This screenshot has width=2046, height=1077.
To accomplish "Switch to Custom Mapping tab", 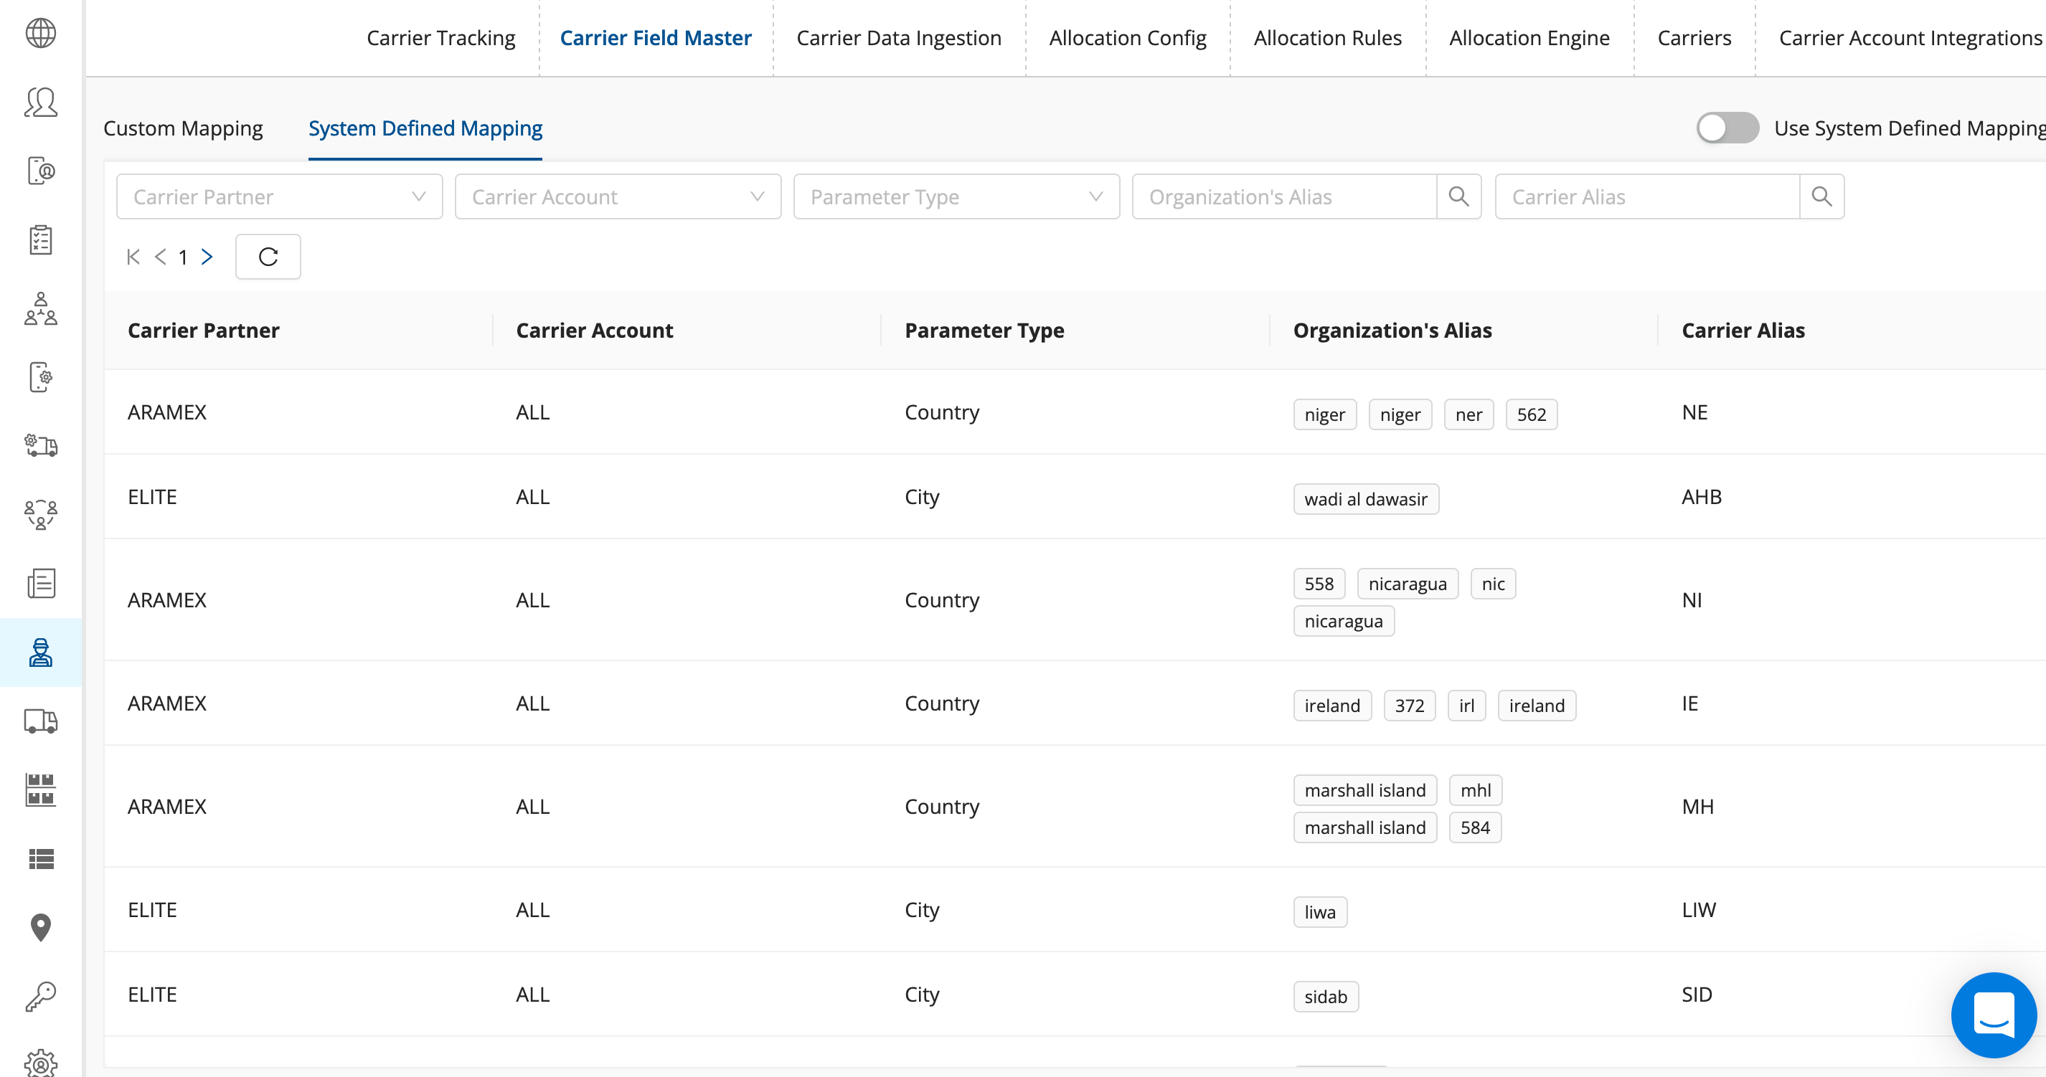I will pyautogui.click(x=183, y=128).
